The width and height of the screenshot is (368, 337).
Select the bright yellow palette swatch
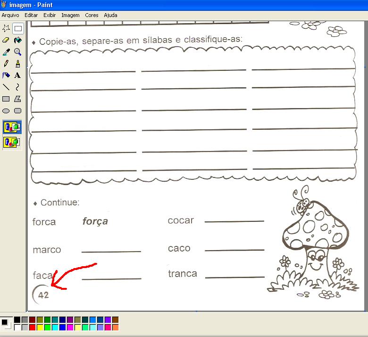click(40, 327)
